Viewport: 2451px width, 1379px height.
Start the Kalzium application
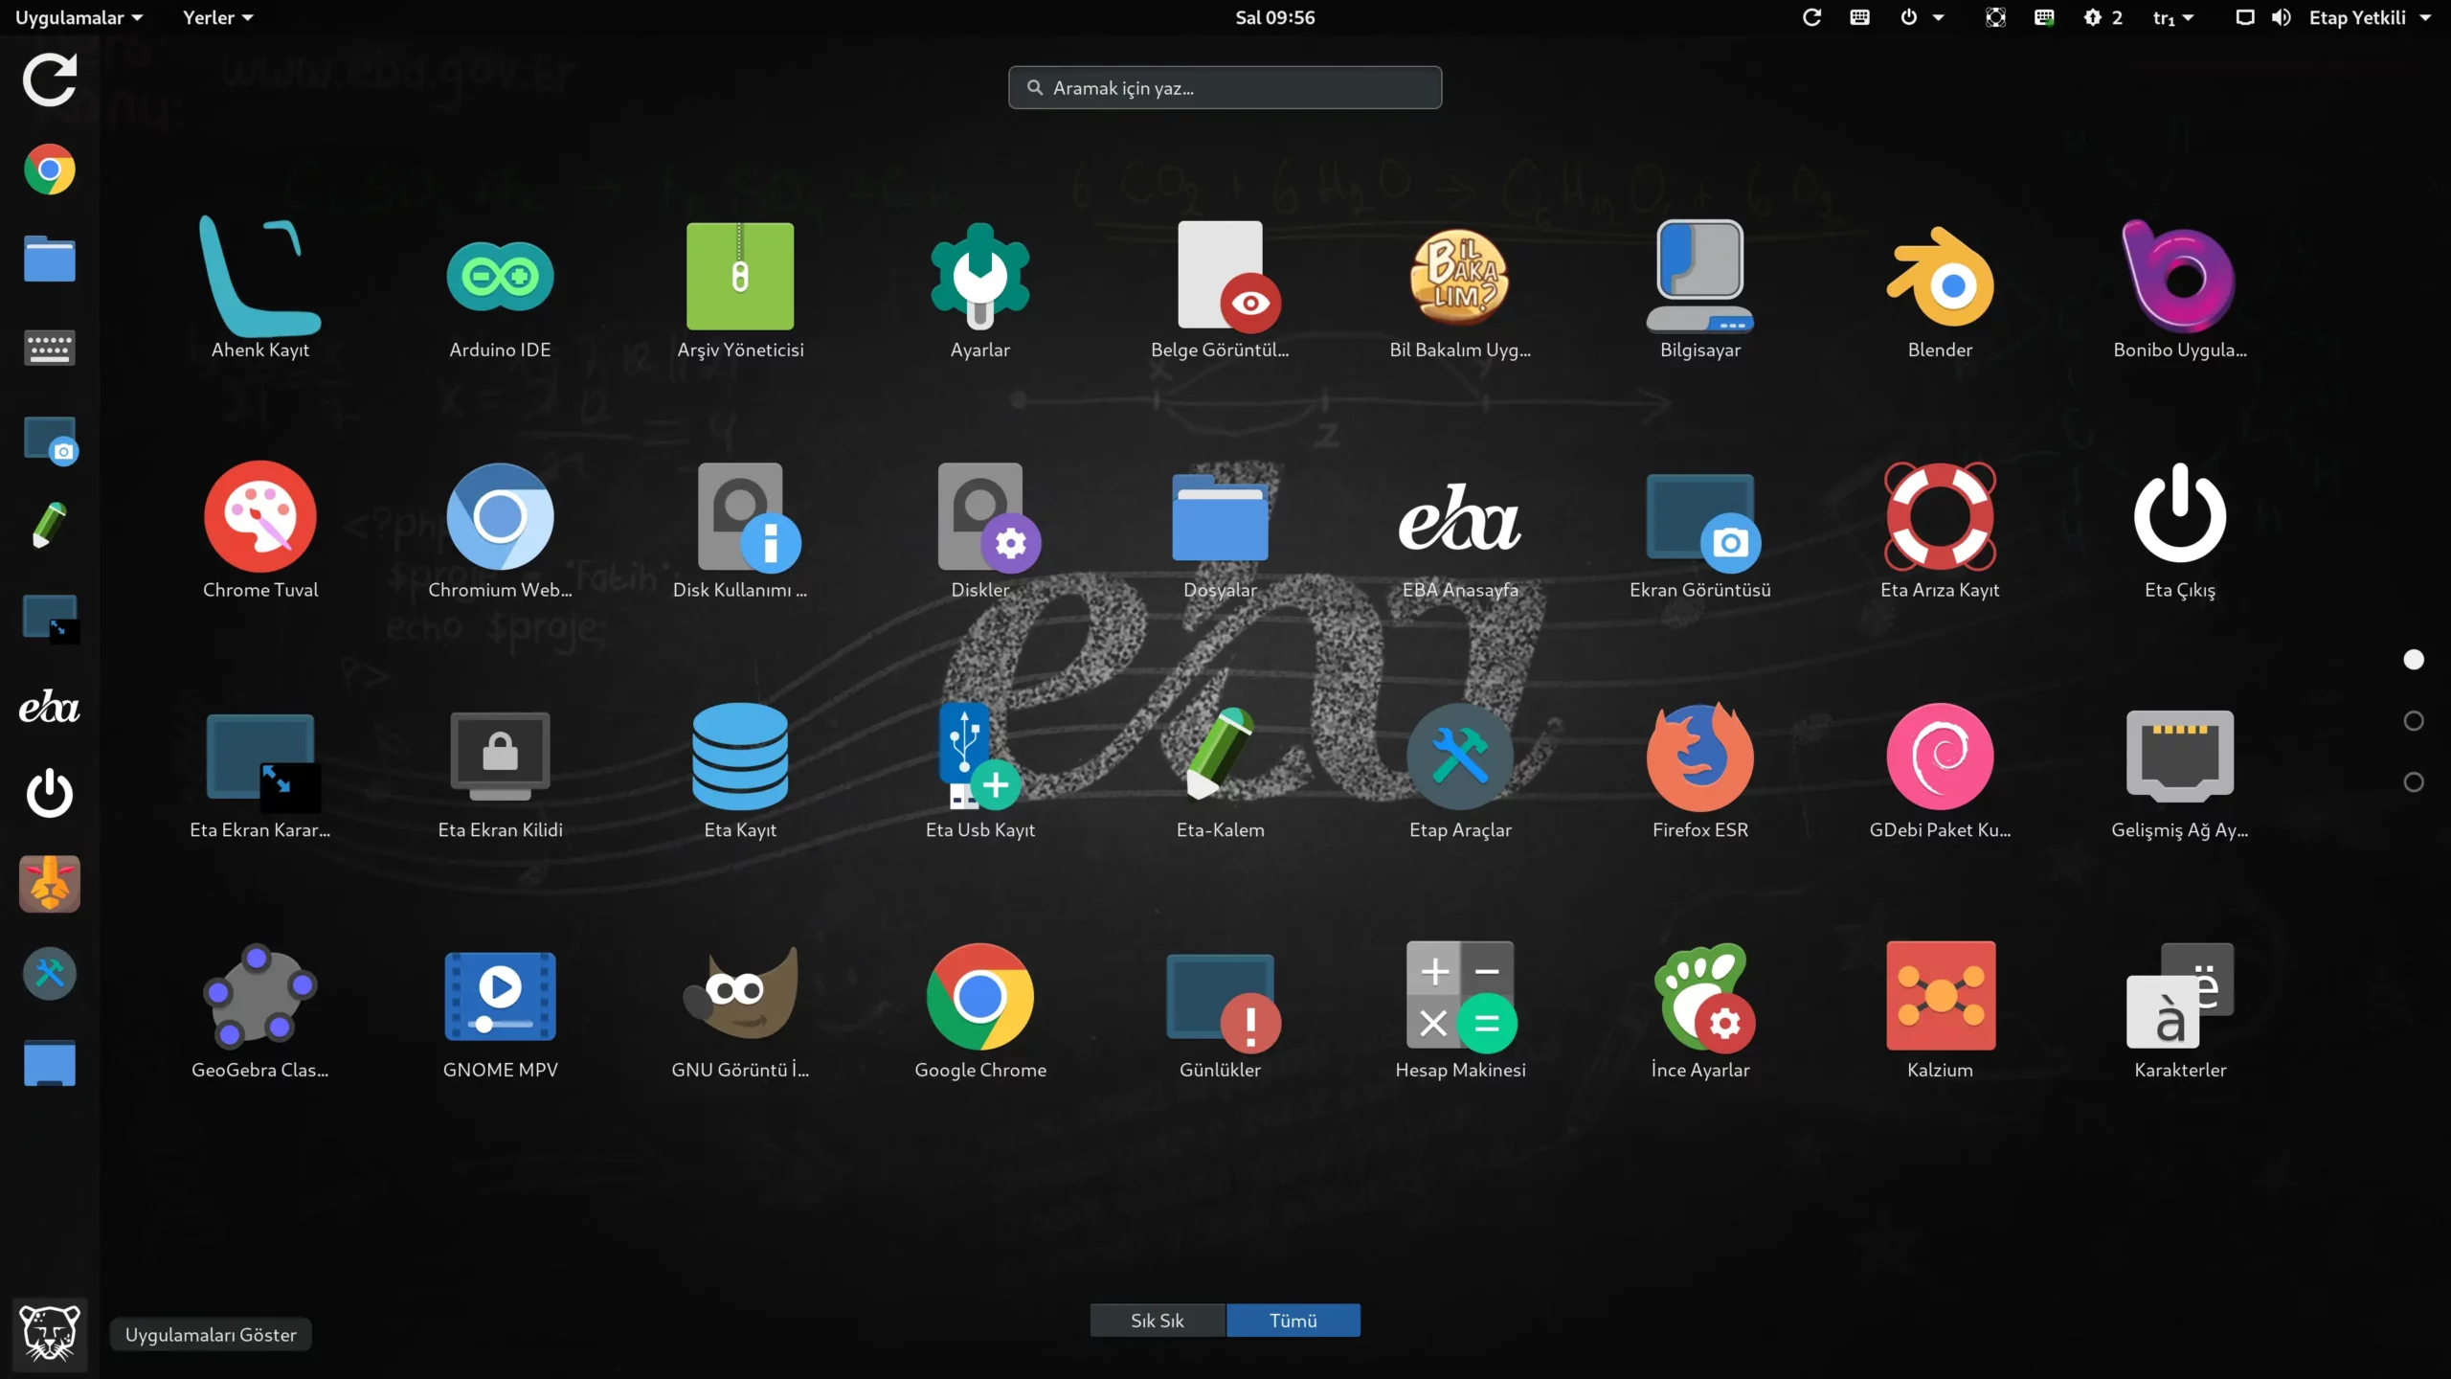1940,997
